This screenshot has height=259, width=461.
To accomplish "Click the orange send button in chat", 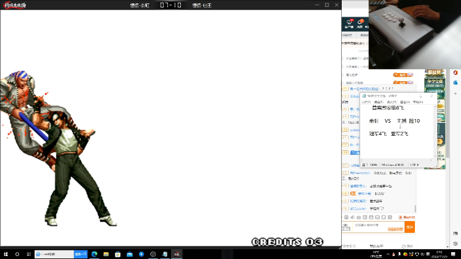I will pos(410,227).
